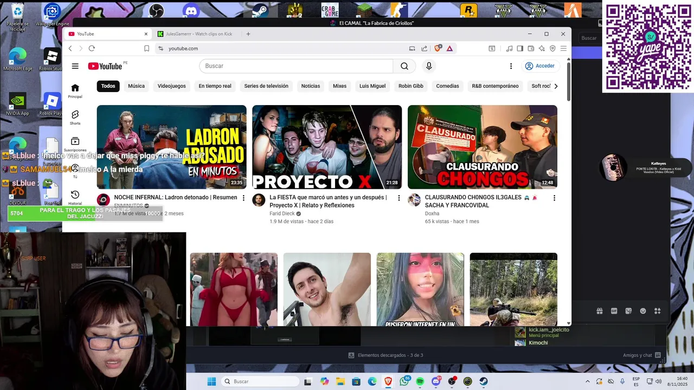Open the PROYECTO X video thumbnail

[327, 147]
